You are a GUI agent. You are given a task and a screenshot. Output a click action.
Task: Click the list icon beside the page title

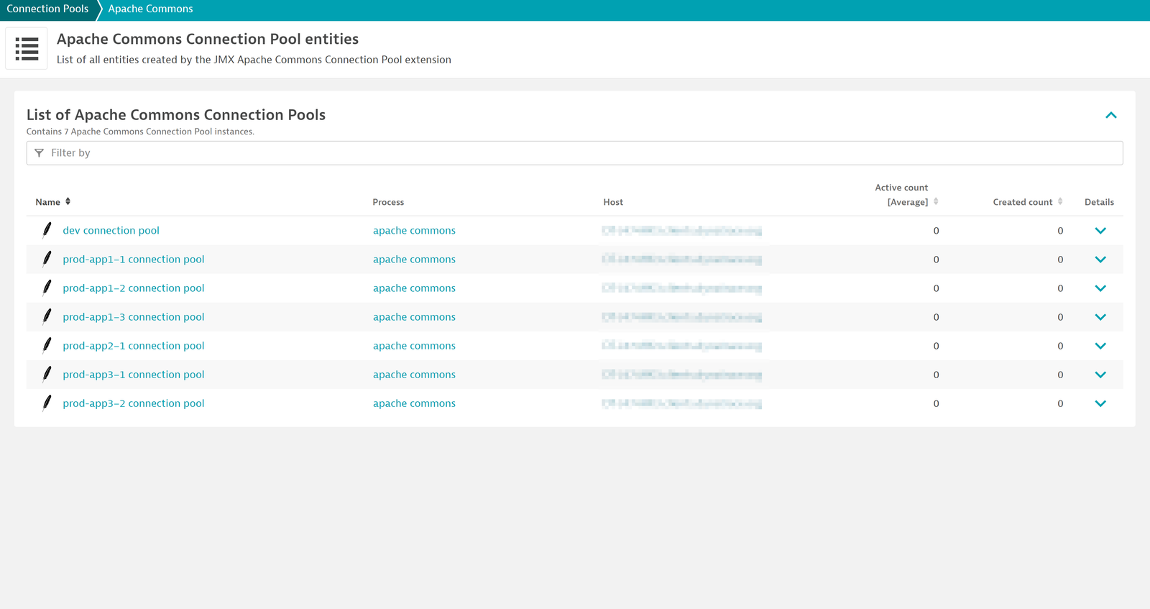click(27, 49)
